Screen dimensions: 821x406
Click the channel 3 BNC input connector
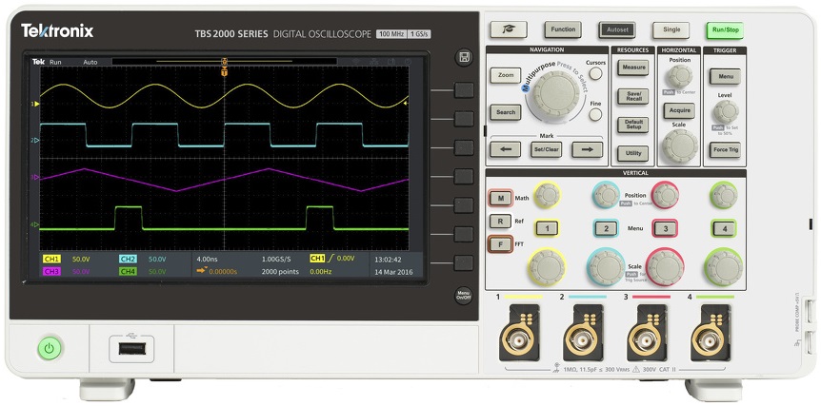[647, 340]
